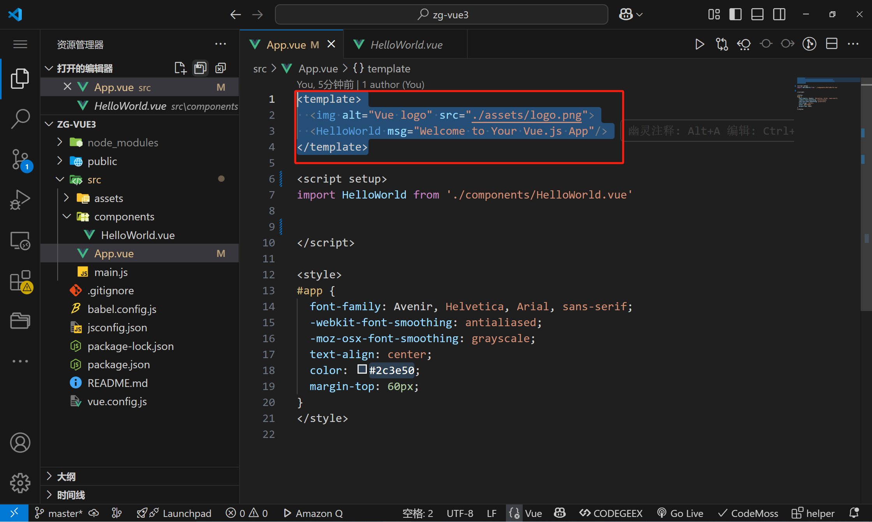Toggle Secondary Side Bar layout button

tap(779, 14)
